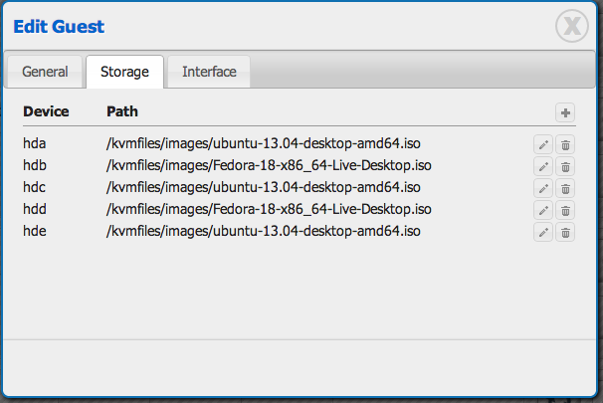Remove the hdb storage entry
Screen dimensions: 603x403
click(565, 166)
